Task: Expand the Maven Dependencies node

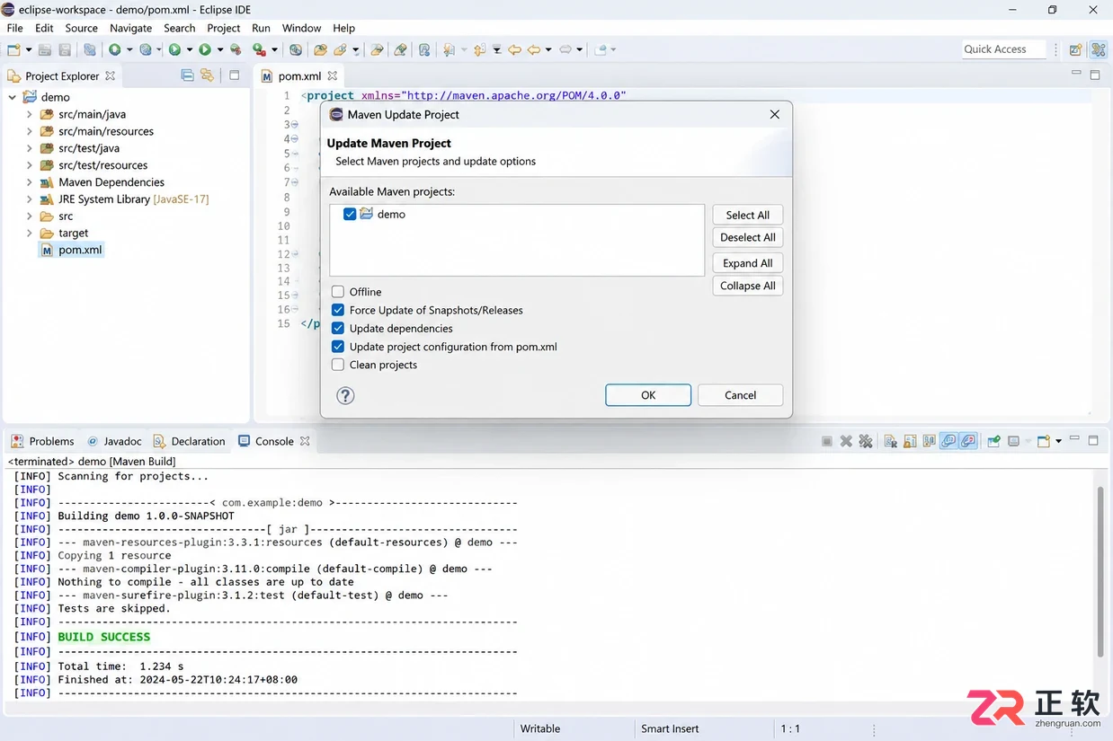Action: [x=29, y=182]
